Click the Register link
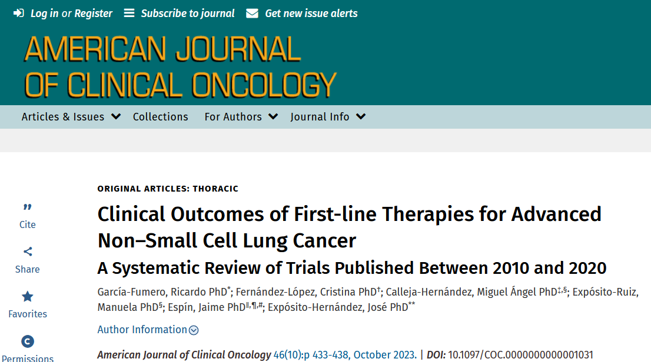Viewport: 651px width, 362px height. pos(93,13)
